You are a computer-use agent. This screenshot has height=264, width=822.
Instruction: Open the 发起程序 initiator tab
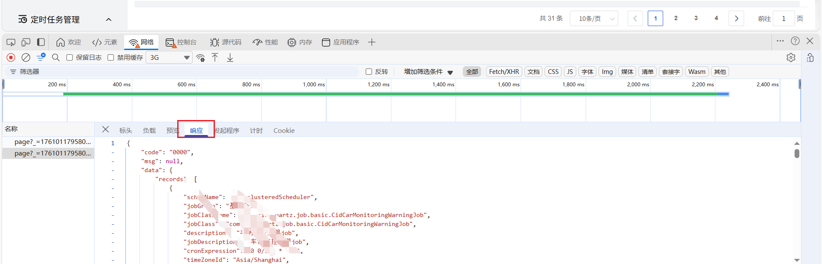[226, 130]
